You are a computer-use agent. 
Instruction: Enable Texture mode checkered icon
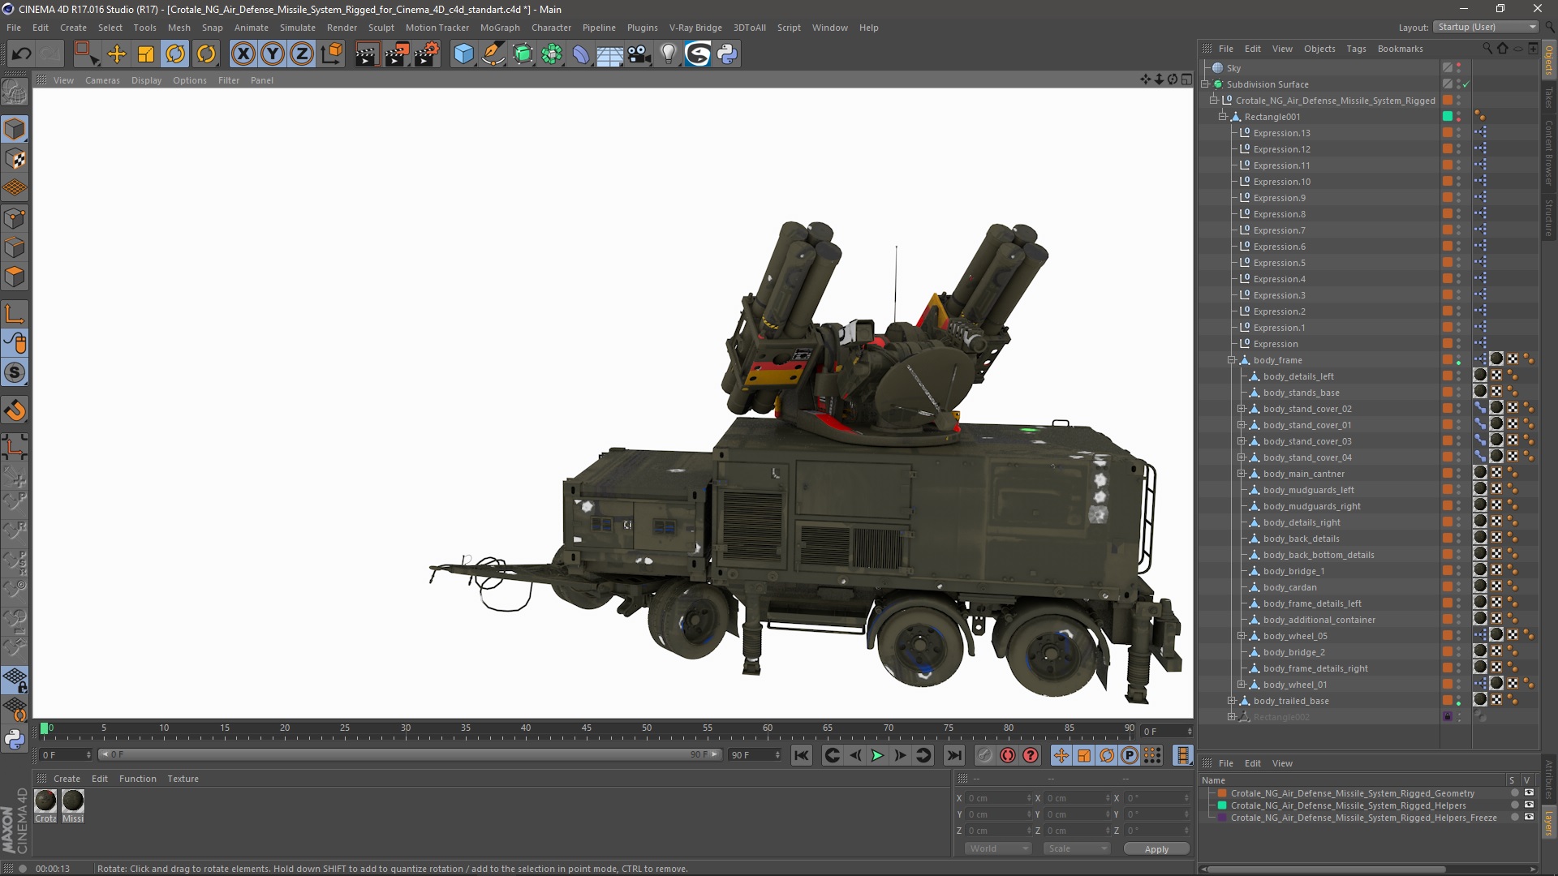point(15,159)
